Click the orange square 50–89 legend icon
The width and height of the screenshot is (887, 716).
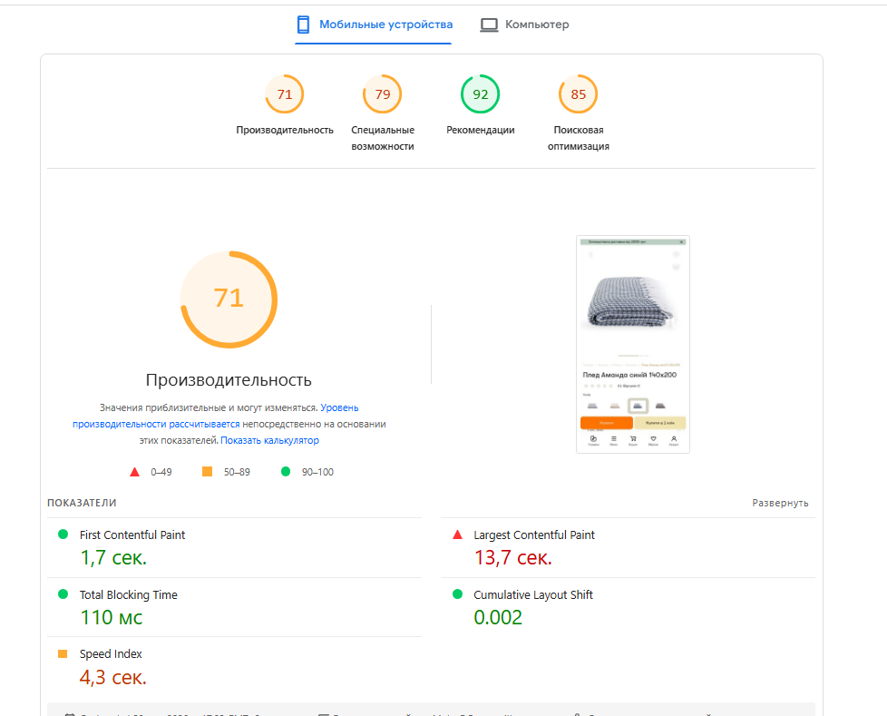point(207,472)
